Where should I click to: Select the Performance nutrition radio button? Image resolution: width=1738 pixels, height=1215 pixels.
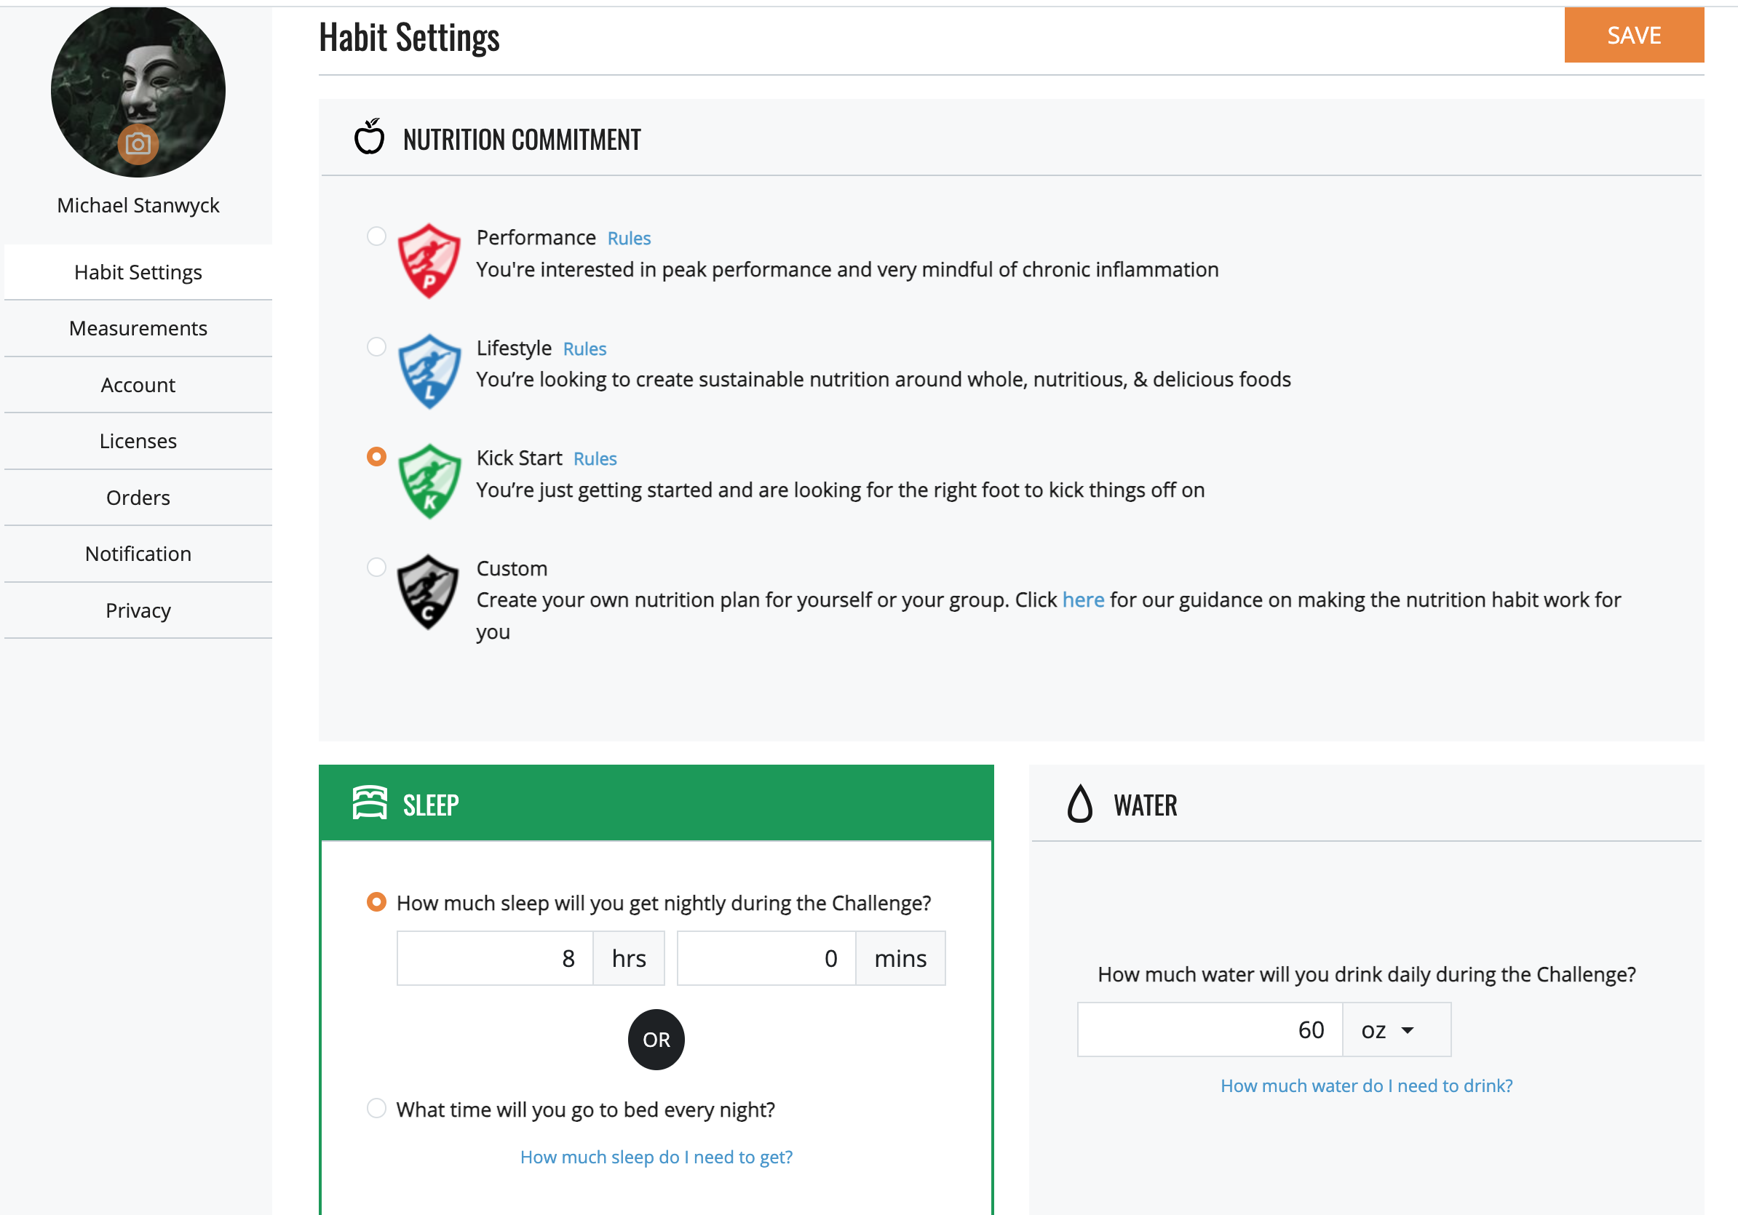(x=376, y=236)
